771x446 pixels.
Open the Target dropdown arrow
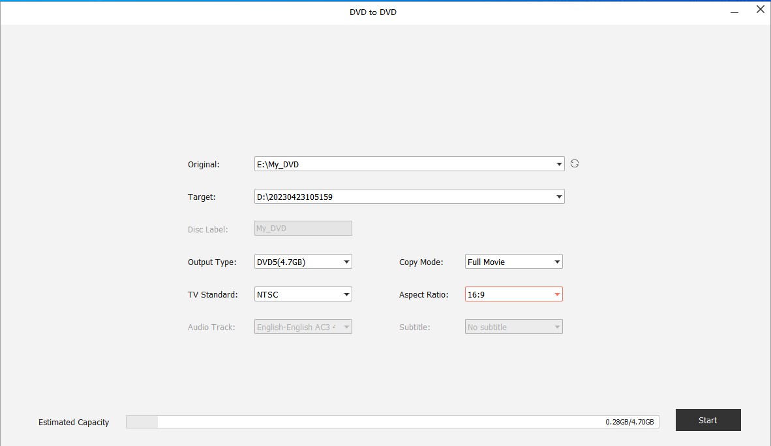pos(559,197)
